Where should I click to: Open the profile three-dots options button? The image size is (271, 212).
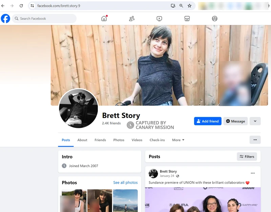[255, 140]
